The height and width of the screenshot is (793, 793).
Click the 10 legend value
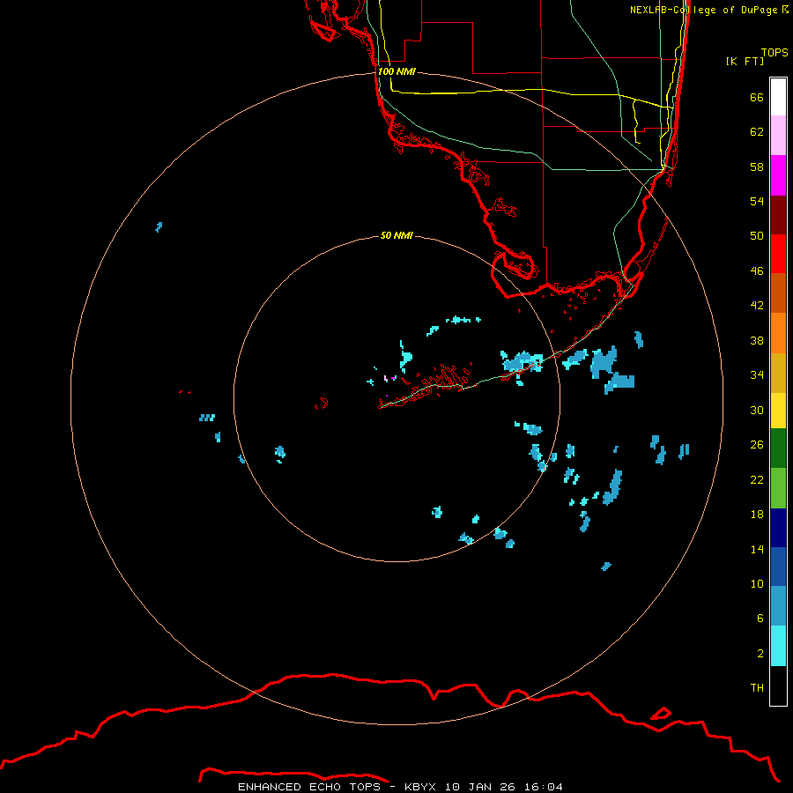click(757, 583)
